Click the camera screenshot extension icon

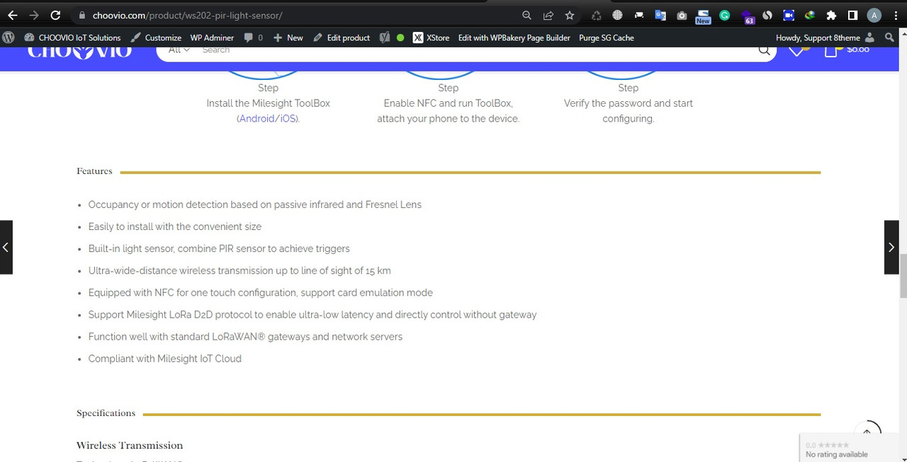(x=682, y=15)
